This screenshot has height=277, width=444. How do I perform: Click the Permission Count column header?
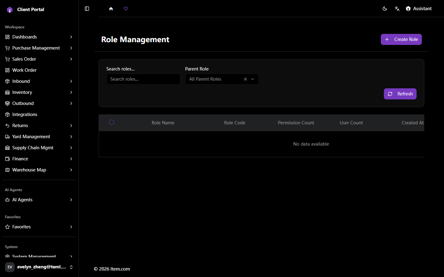click(x=296, y=123)
